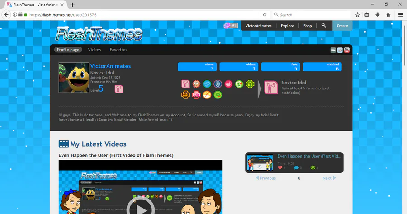407x214 pixels.
Task: Click the 'Pronouns: He/Him' text
Action: pyautogui.click(x=104, y=82)
